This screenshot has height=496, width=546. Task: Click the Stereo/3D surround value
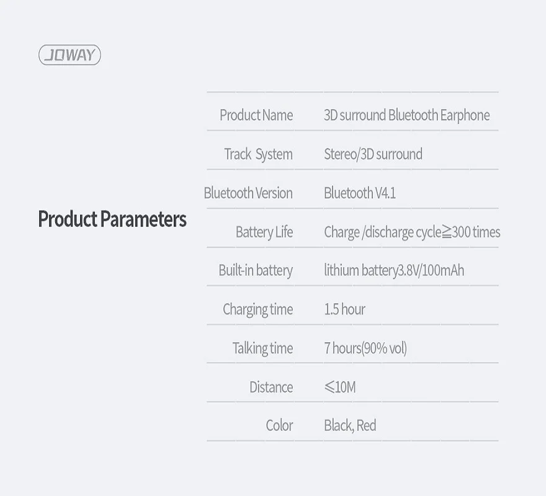374,154
